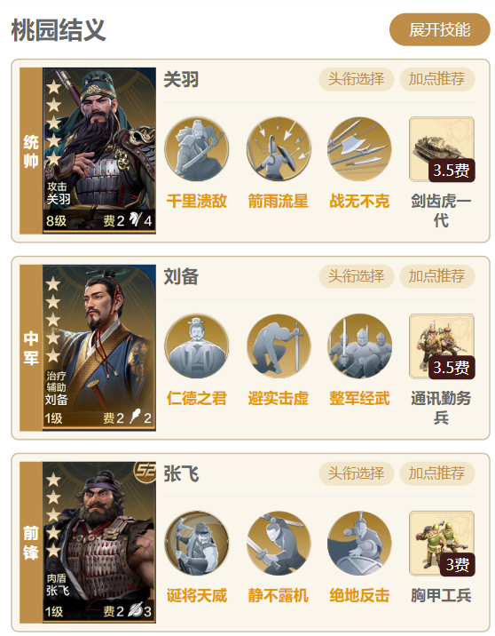This screenshot has width=495, height=636.
Task: Expand skills with 展开技能 button
Action: [x=439, y=29]
